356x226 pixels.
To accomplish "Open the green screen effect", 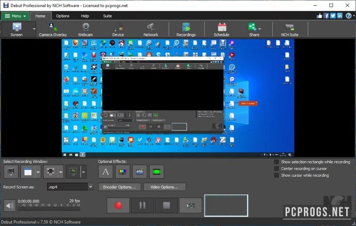I will 157,172.
